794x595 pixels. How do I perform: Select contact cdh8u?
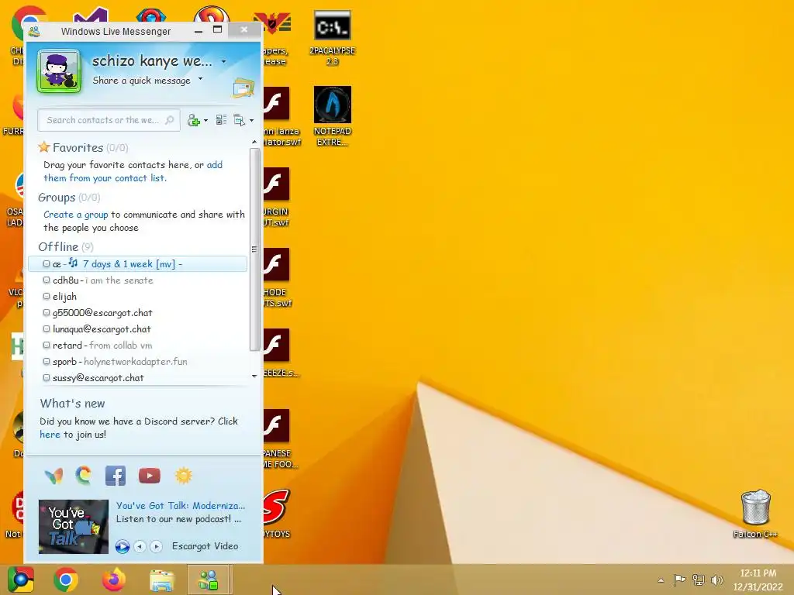pos(138,280)
